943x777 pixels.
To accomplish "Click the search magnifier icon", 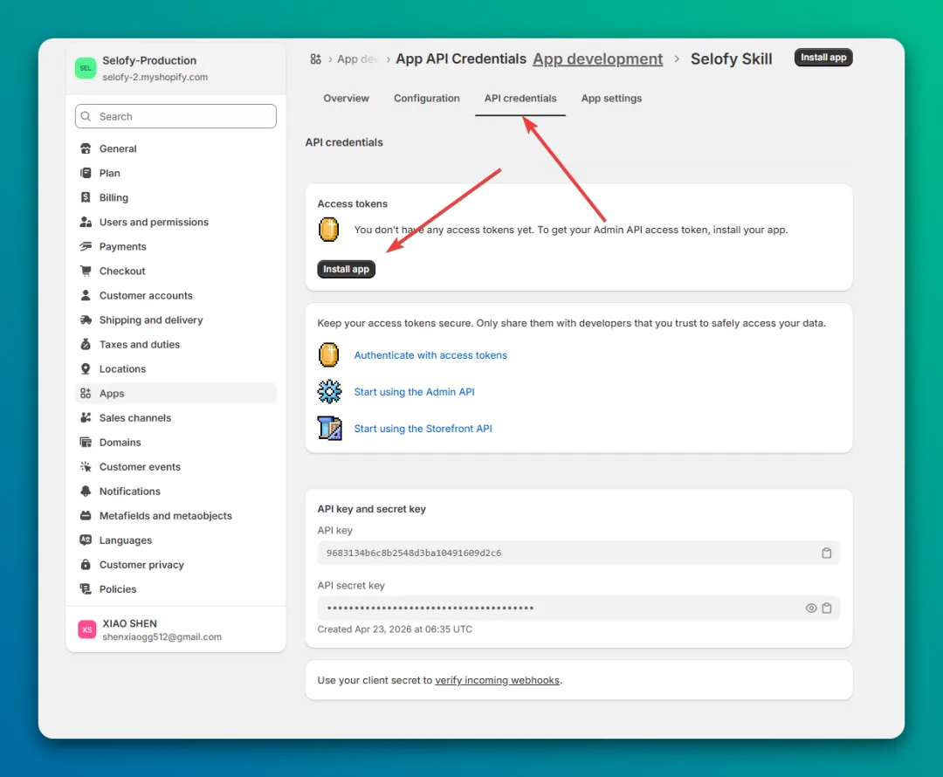I will pyautogui.click(x=86, y=116).
